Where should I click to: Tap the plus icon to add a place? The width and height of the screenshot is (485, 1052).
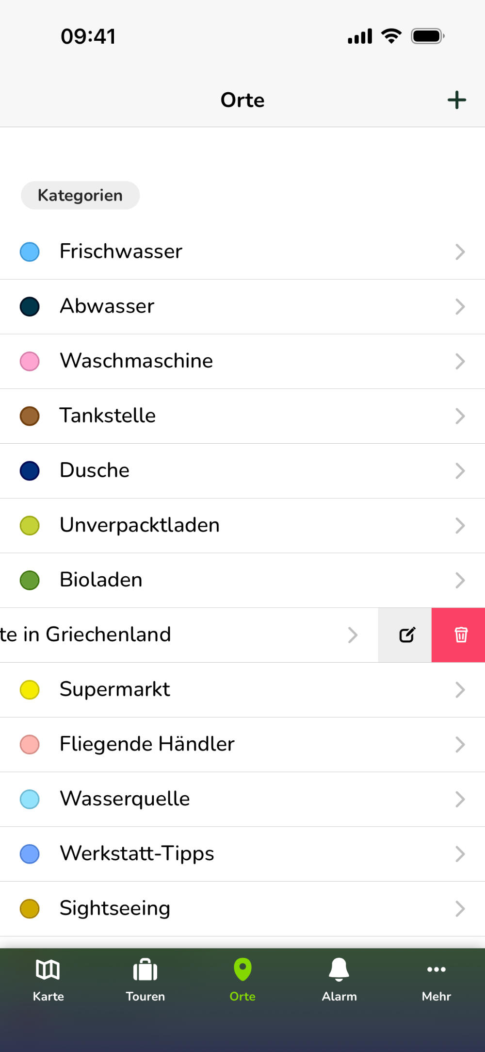456,100
